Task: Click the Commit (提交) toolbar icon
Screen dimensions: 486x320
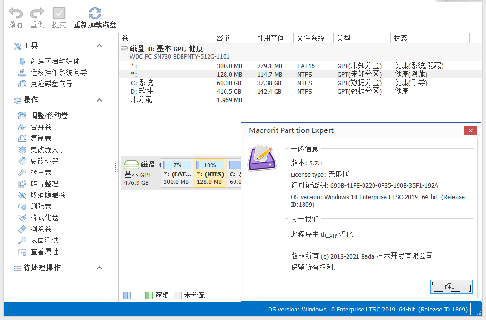Action: click(x=59, y=13)
